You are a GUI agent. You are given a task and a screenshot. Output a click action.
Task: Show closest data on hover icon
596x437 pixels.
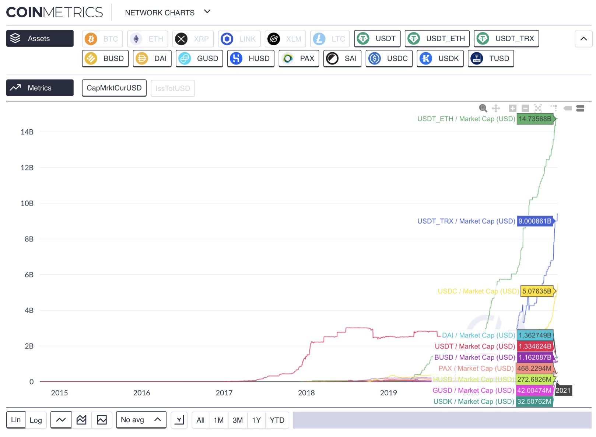(568, 108)
